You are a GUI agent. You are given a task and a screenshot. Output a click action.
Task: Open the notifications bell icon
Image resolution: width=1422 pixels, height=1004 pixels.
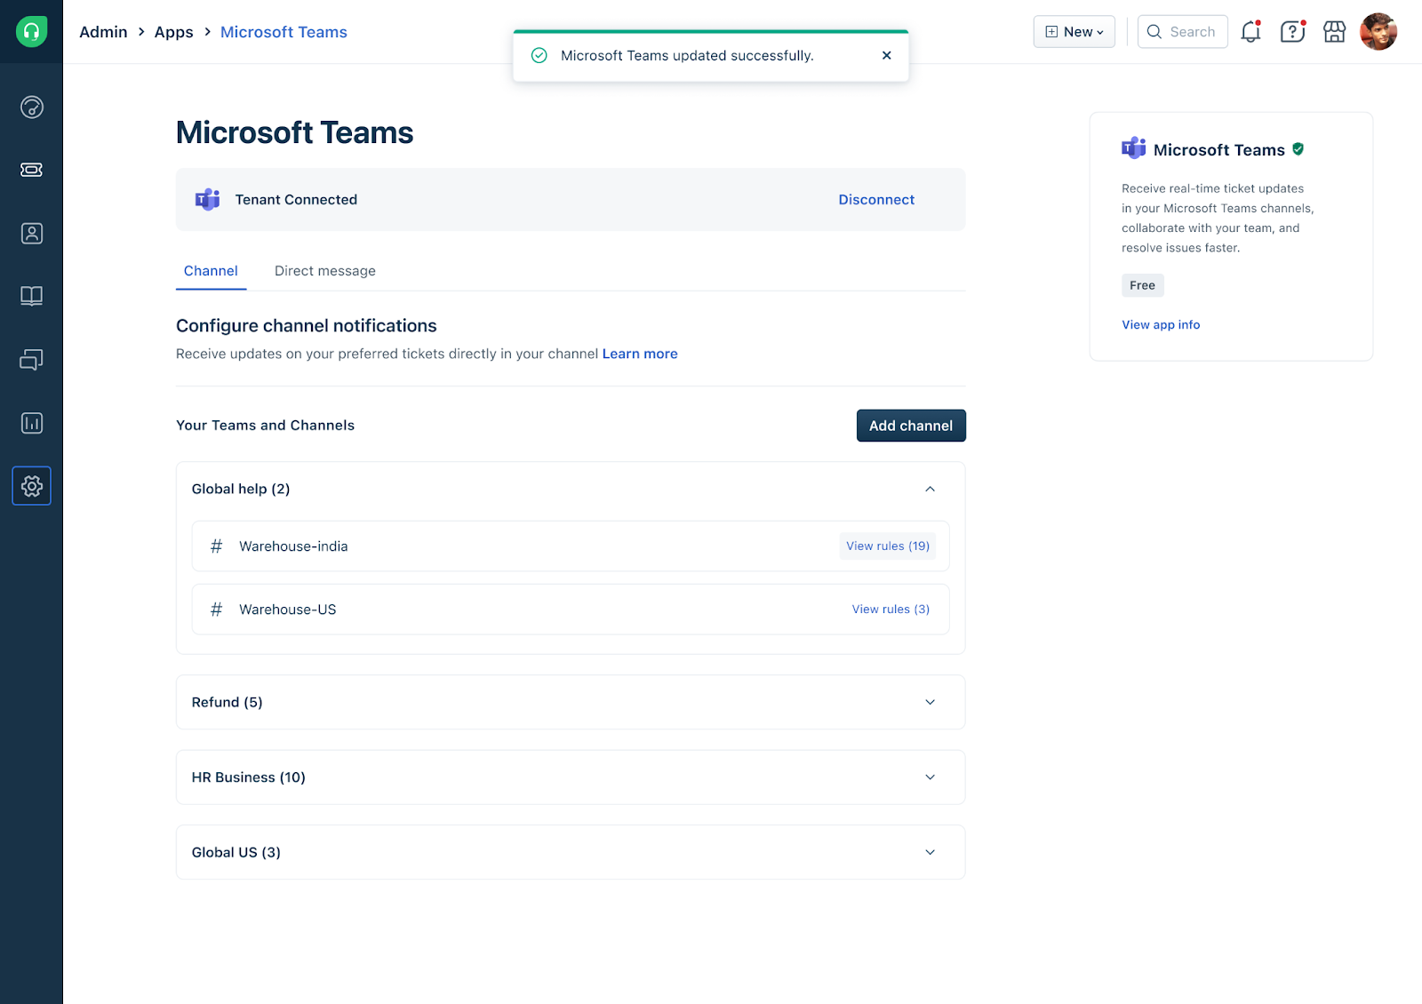1251,32
